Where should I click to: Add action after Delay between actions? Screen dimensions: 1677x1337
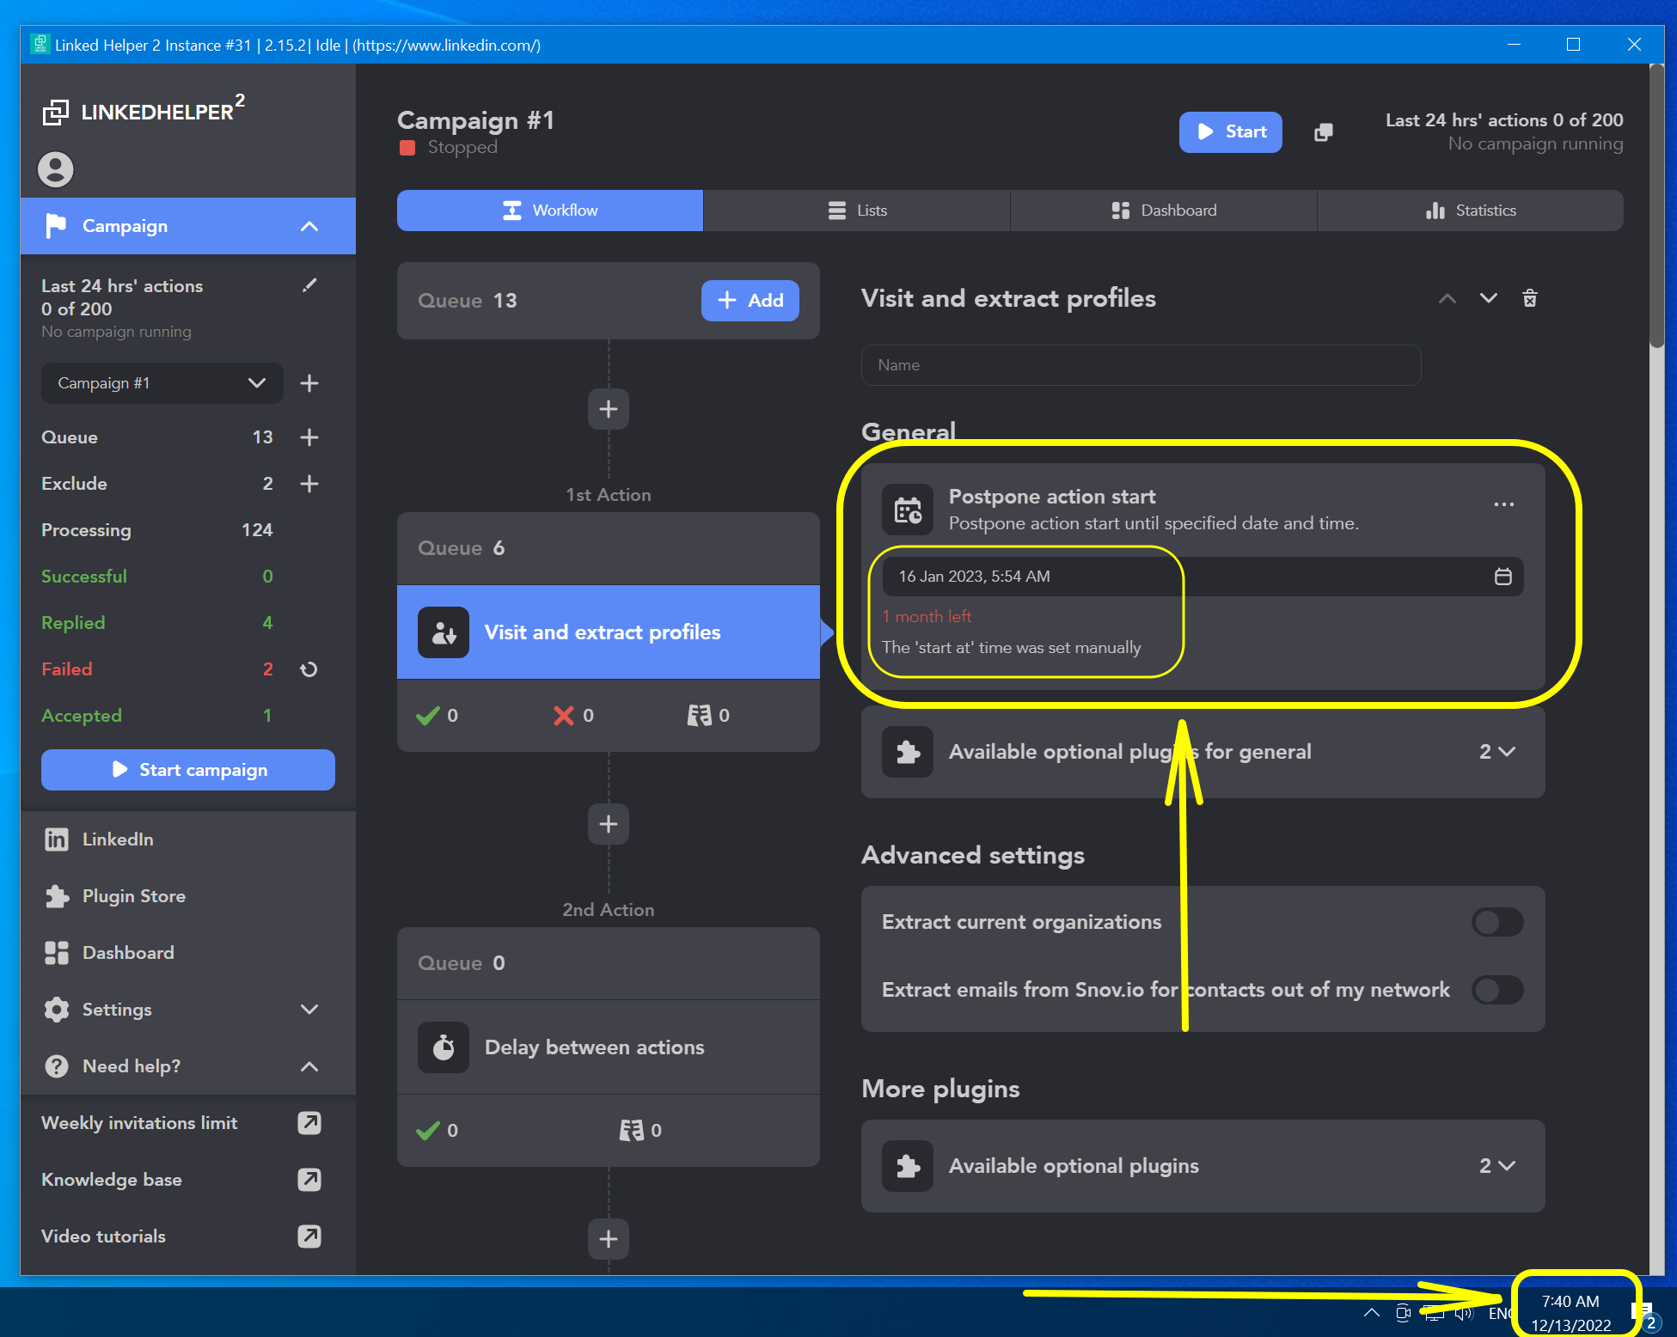pos(609,1239)
